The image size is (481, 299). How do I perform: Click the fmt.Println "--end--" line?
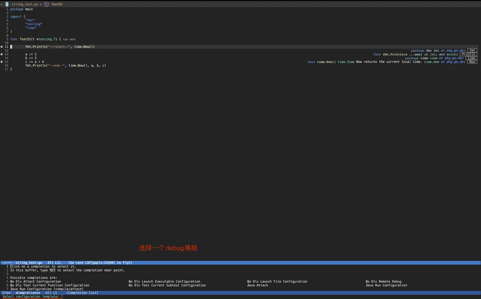pyautogui.click(x=65, y=65)
